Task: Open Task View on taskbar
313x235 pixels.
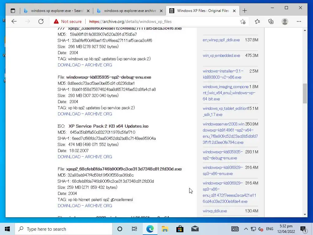Action: point(134,229)
